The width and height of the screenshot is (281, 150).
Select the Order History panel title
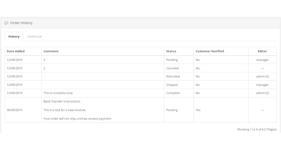click(x=21, y=23)
